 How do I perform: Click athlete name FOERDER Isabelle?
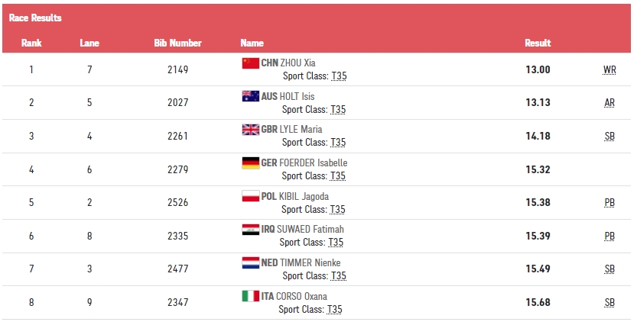pos(314,162)
